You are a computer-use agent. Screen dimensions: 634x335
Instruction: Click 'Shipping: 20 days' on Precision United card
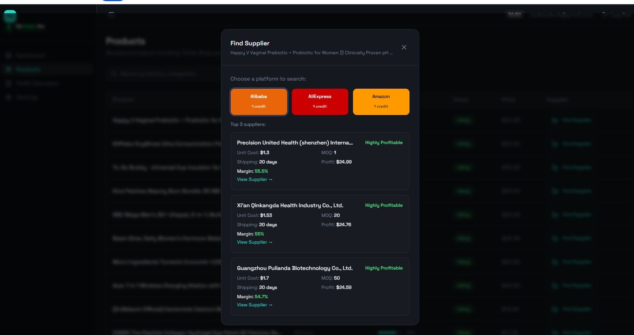click(x=257, y=162)
